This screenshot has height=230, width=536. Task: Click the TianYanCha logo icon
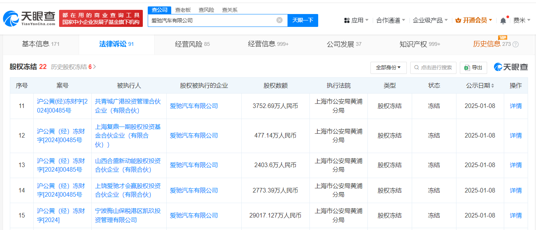point(11,18)
